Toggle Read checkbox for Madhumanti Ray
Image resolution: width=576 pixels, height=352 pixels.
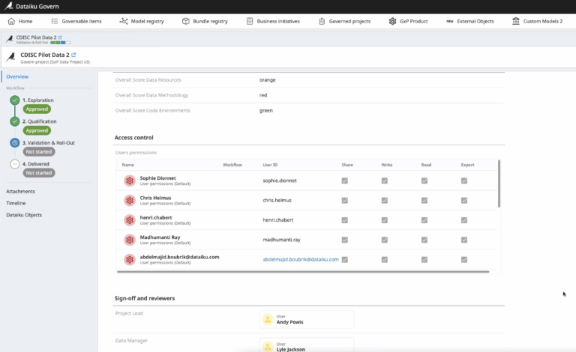pyautogui.click(x=424, y=240)
